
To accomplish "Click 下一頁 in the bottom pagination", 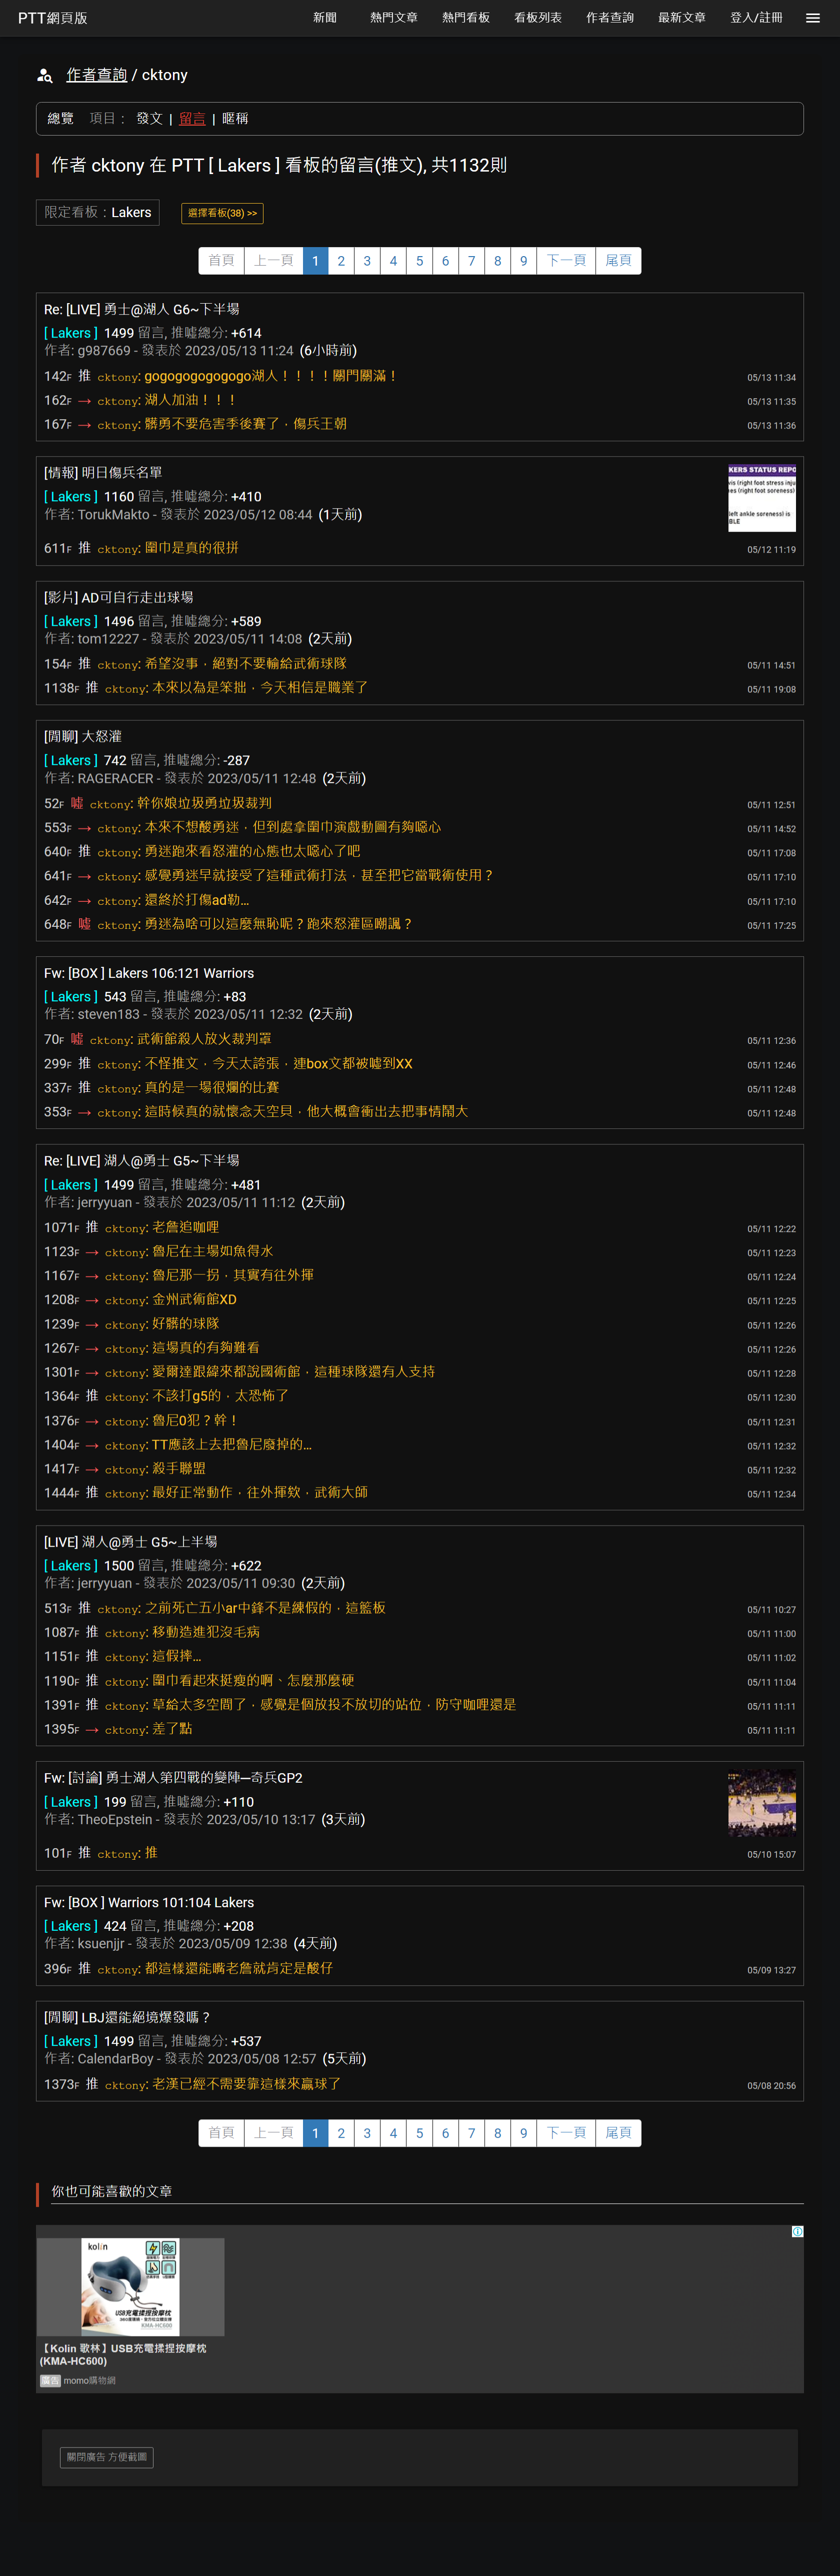I will [566, 2133].
